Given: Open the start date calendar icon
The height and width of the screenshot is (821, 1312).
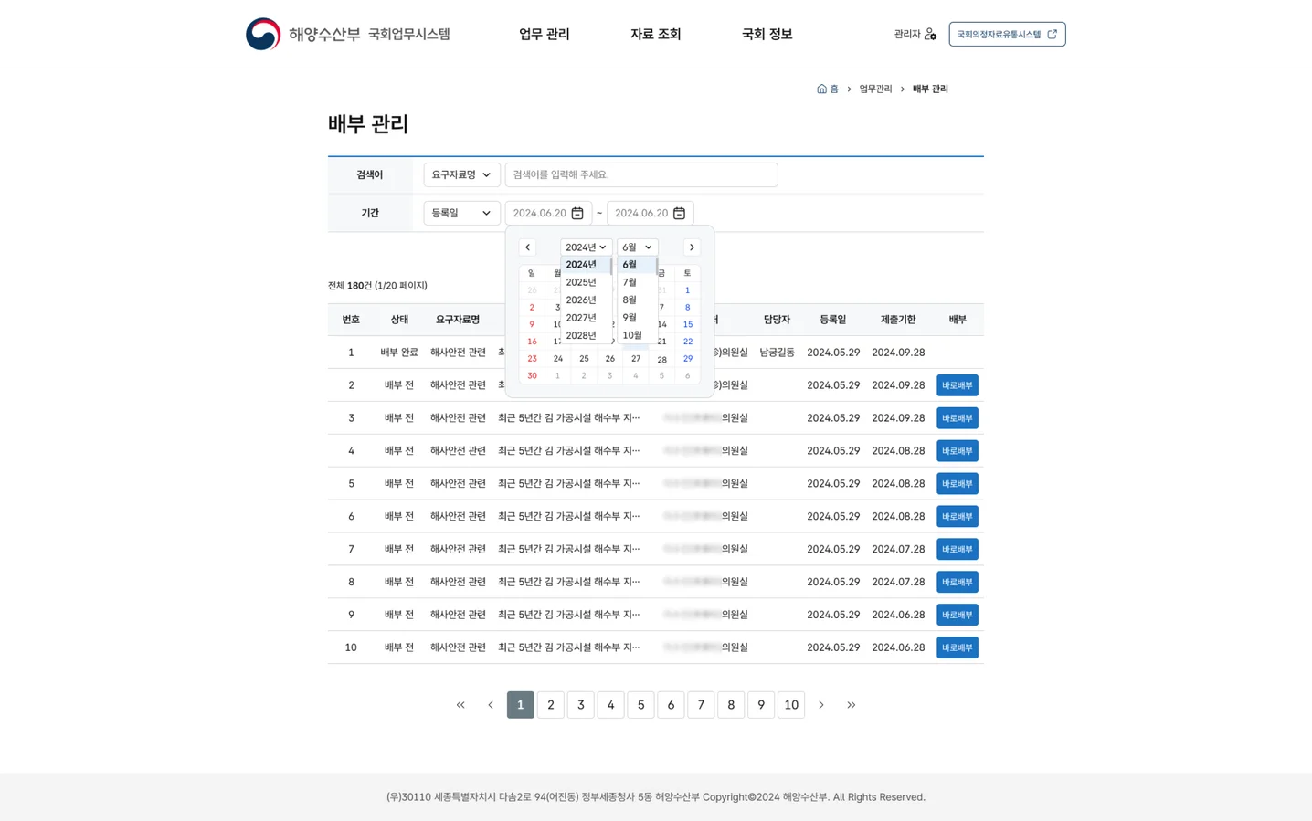Looking at the screenshot, I should 577,213.
